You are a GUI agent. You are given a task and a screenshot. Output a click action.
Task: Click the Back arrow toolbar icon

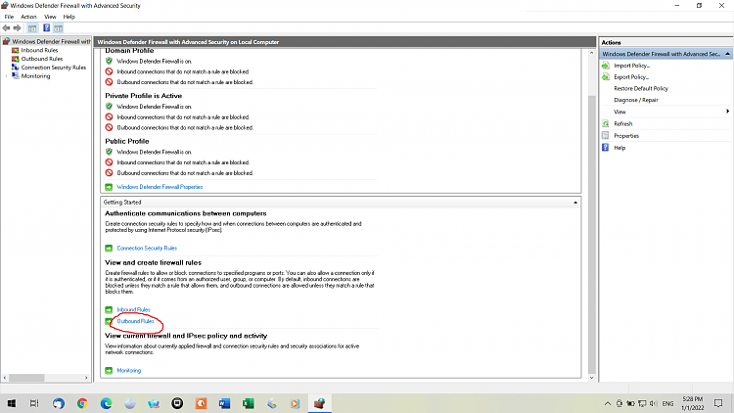click(6, 28)
